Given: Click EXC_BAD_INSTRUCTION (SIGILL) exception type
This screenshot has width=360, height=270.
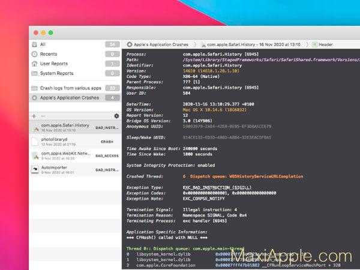Looking at the screenshot, I should (x=217, y=188).
